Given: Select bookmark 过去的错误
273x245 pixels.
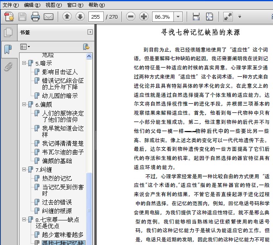Looking at the screenshot, I should 57,202.
